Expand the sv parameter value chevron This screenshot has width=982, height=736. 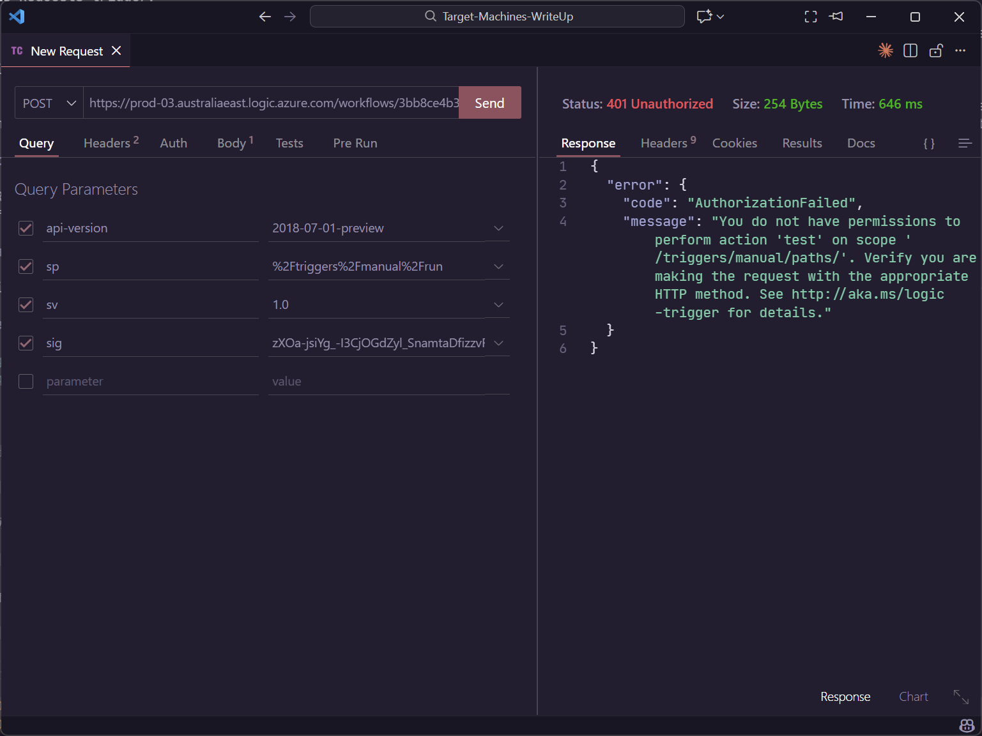(x=498, y=305)
